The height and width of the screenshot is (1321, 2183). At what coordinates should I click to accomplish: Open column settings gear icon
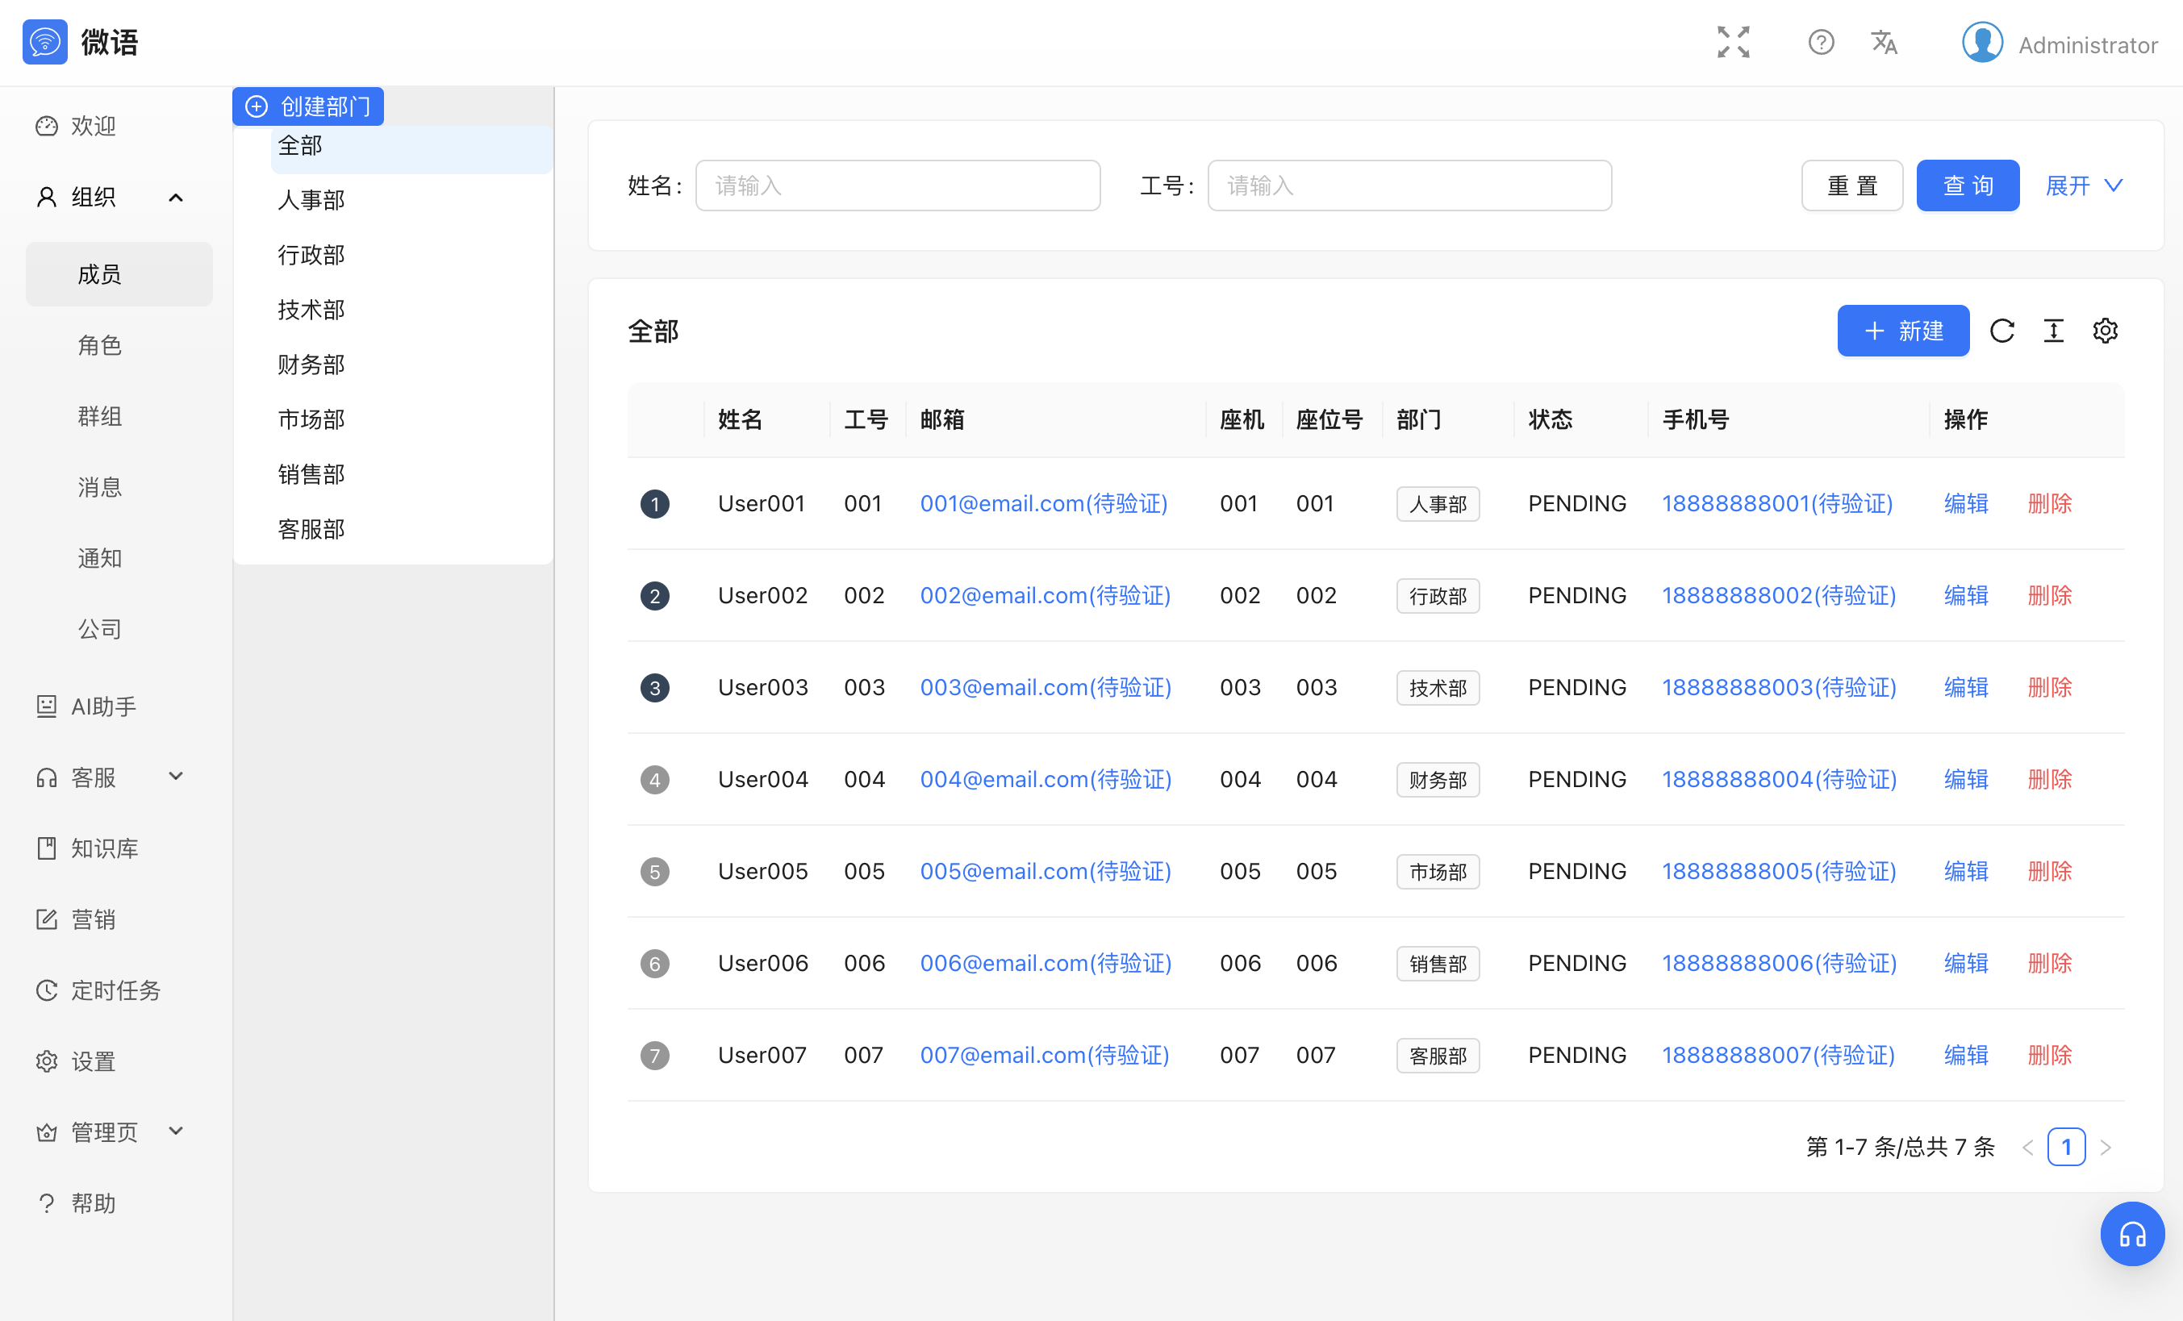(x=2105, y=331)
